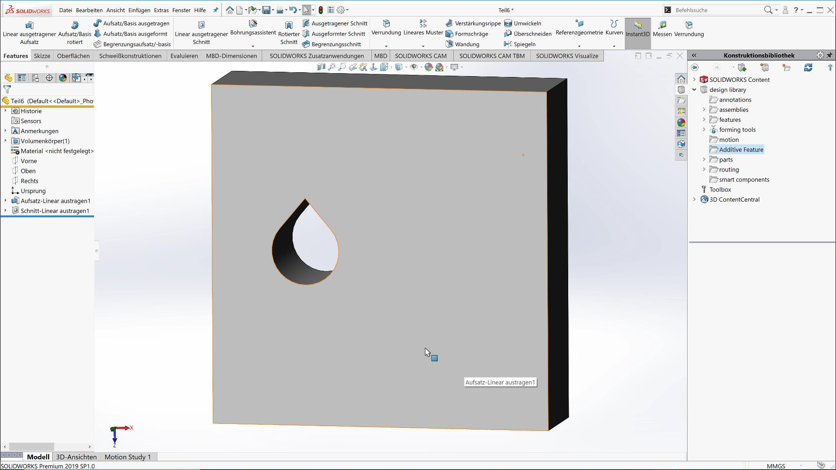Open FeatureManager design tree tab icon
This screenshot has height=470, width=836.
pos(8,78)
